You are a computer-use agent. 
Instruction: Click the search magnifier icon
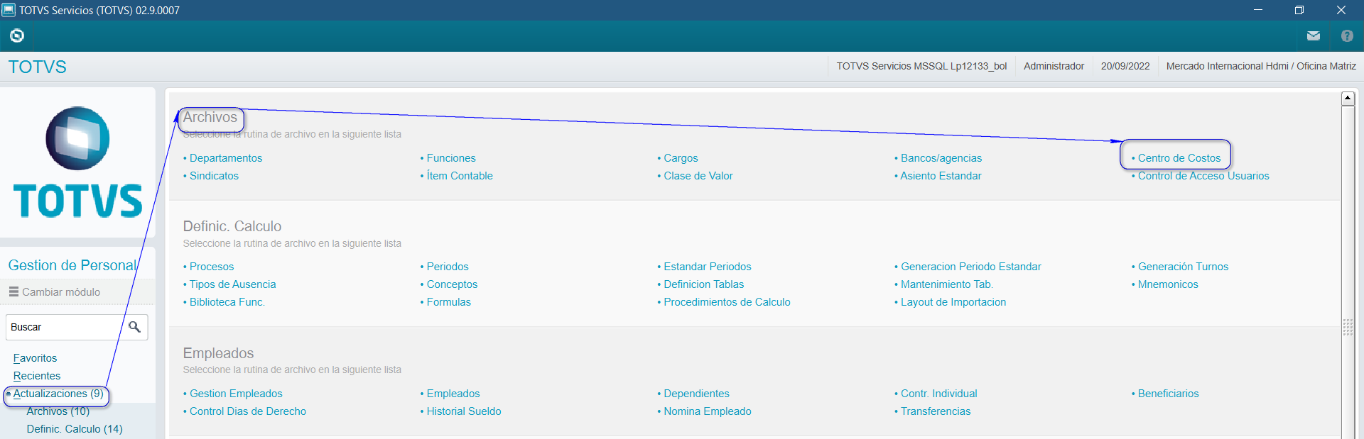134,327
